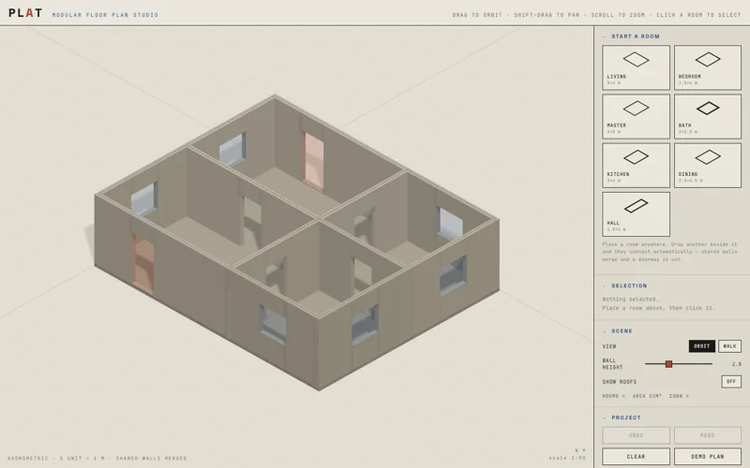Viewport: 750px width, 468px height.
Task: Click the Redo button
Action: click(x=708, y=435)
